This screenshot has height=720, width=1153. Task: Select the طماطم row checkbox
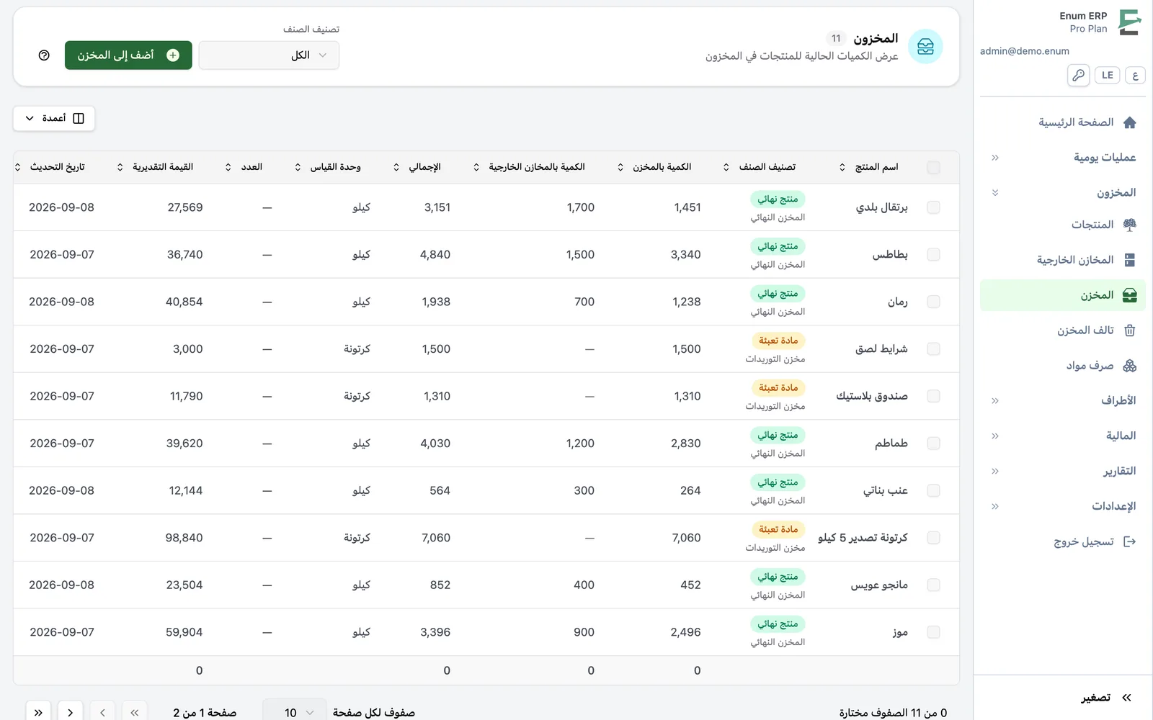coord(933,444)
